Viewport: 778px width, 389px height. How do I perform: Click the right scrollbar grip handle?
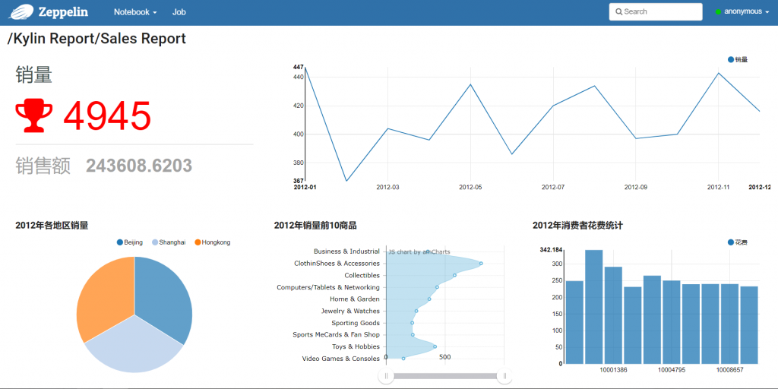coord(504,376)
